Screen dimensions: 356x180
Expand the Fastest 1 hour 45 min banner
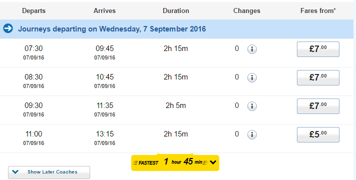pyautogui.click(x=175, y=162)
